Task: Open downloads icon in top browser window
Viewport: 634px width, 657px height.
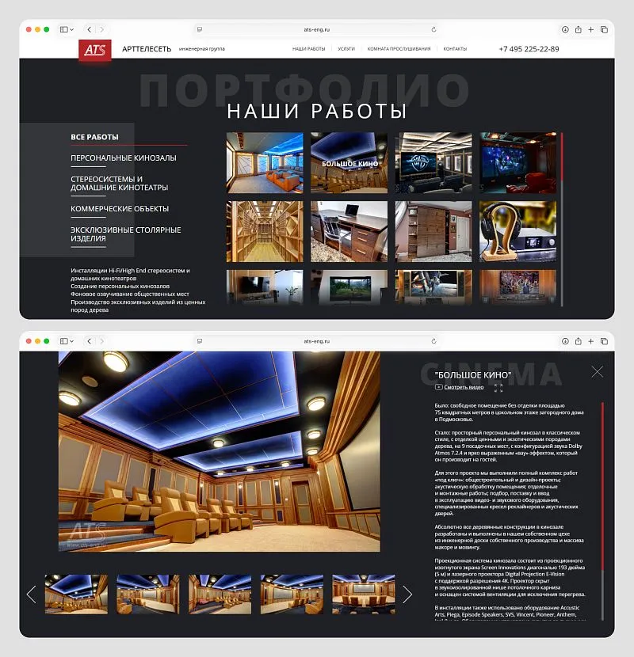Action: point(565,29)
